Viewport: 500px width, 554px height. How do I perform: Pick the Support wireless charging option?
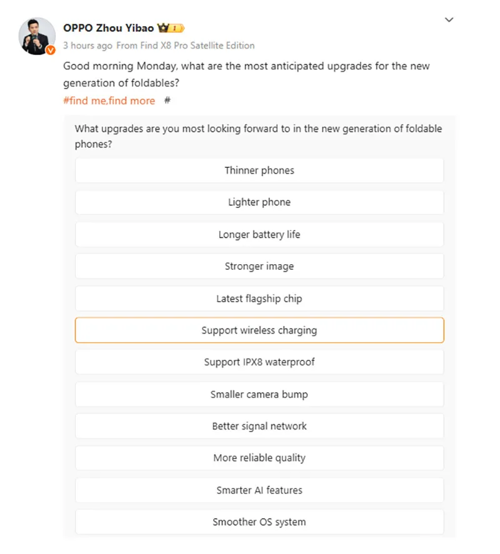tap(259, 330)
